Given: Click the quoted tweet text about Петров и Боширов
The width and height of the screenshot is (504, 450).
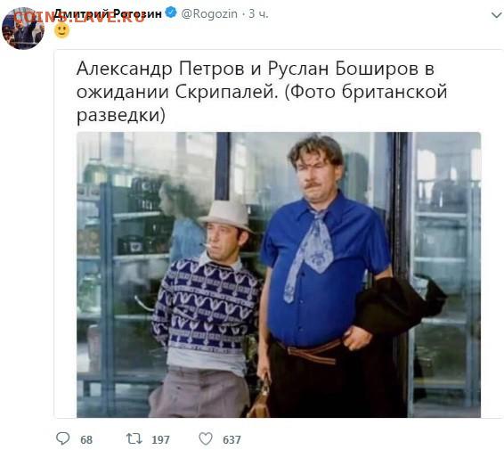Looking at the screenshot, I should pos(262,92).
